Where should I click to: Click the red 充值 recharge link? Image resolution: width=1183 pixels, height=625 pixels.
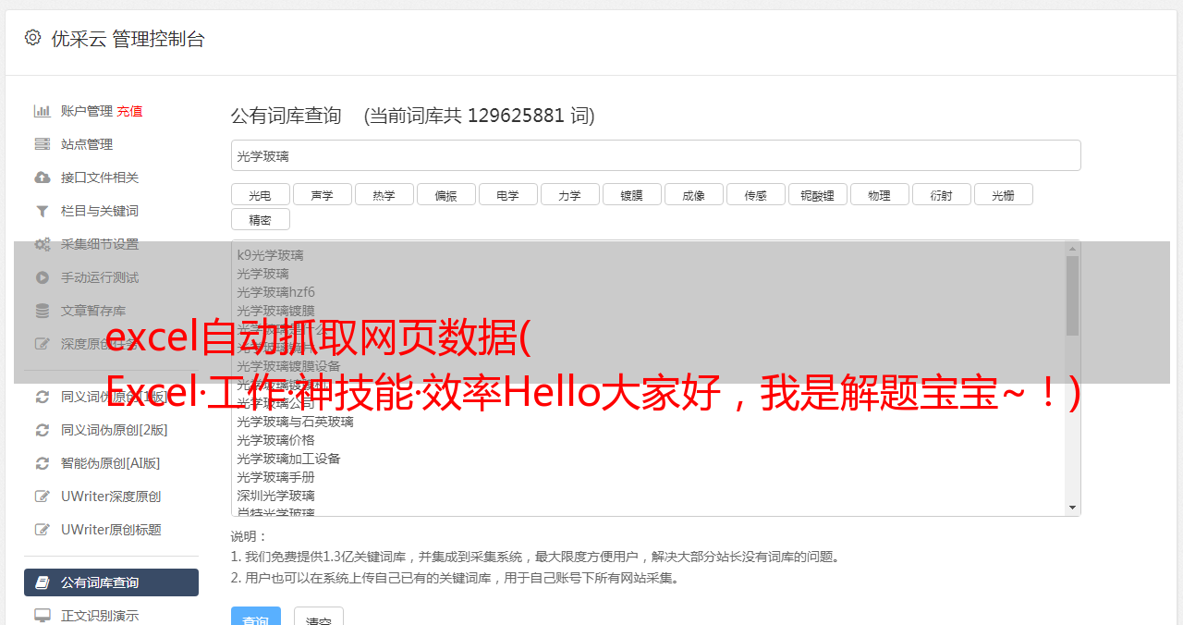pyautogui.click(x=129, y=111)
